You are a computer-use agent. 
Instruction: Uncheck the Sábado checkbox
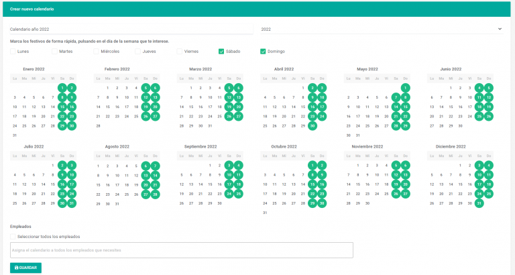tap(221, 51)
